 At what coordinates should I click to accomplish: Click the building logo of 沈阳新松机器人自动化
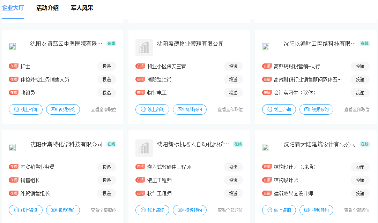pyautogui.click(x=144, y=148)
